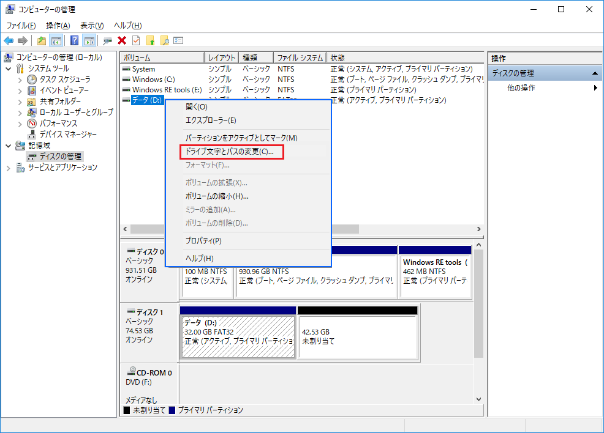Collapse the ディスクの管理 actions section arrow
This screenshot has width=604, height=433.
pos(594,73)
